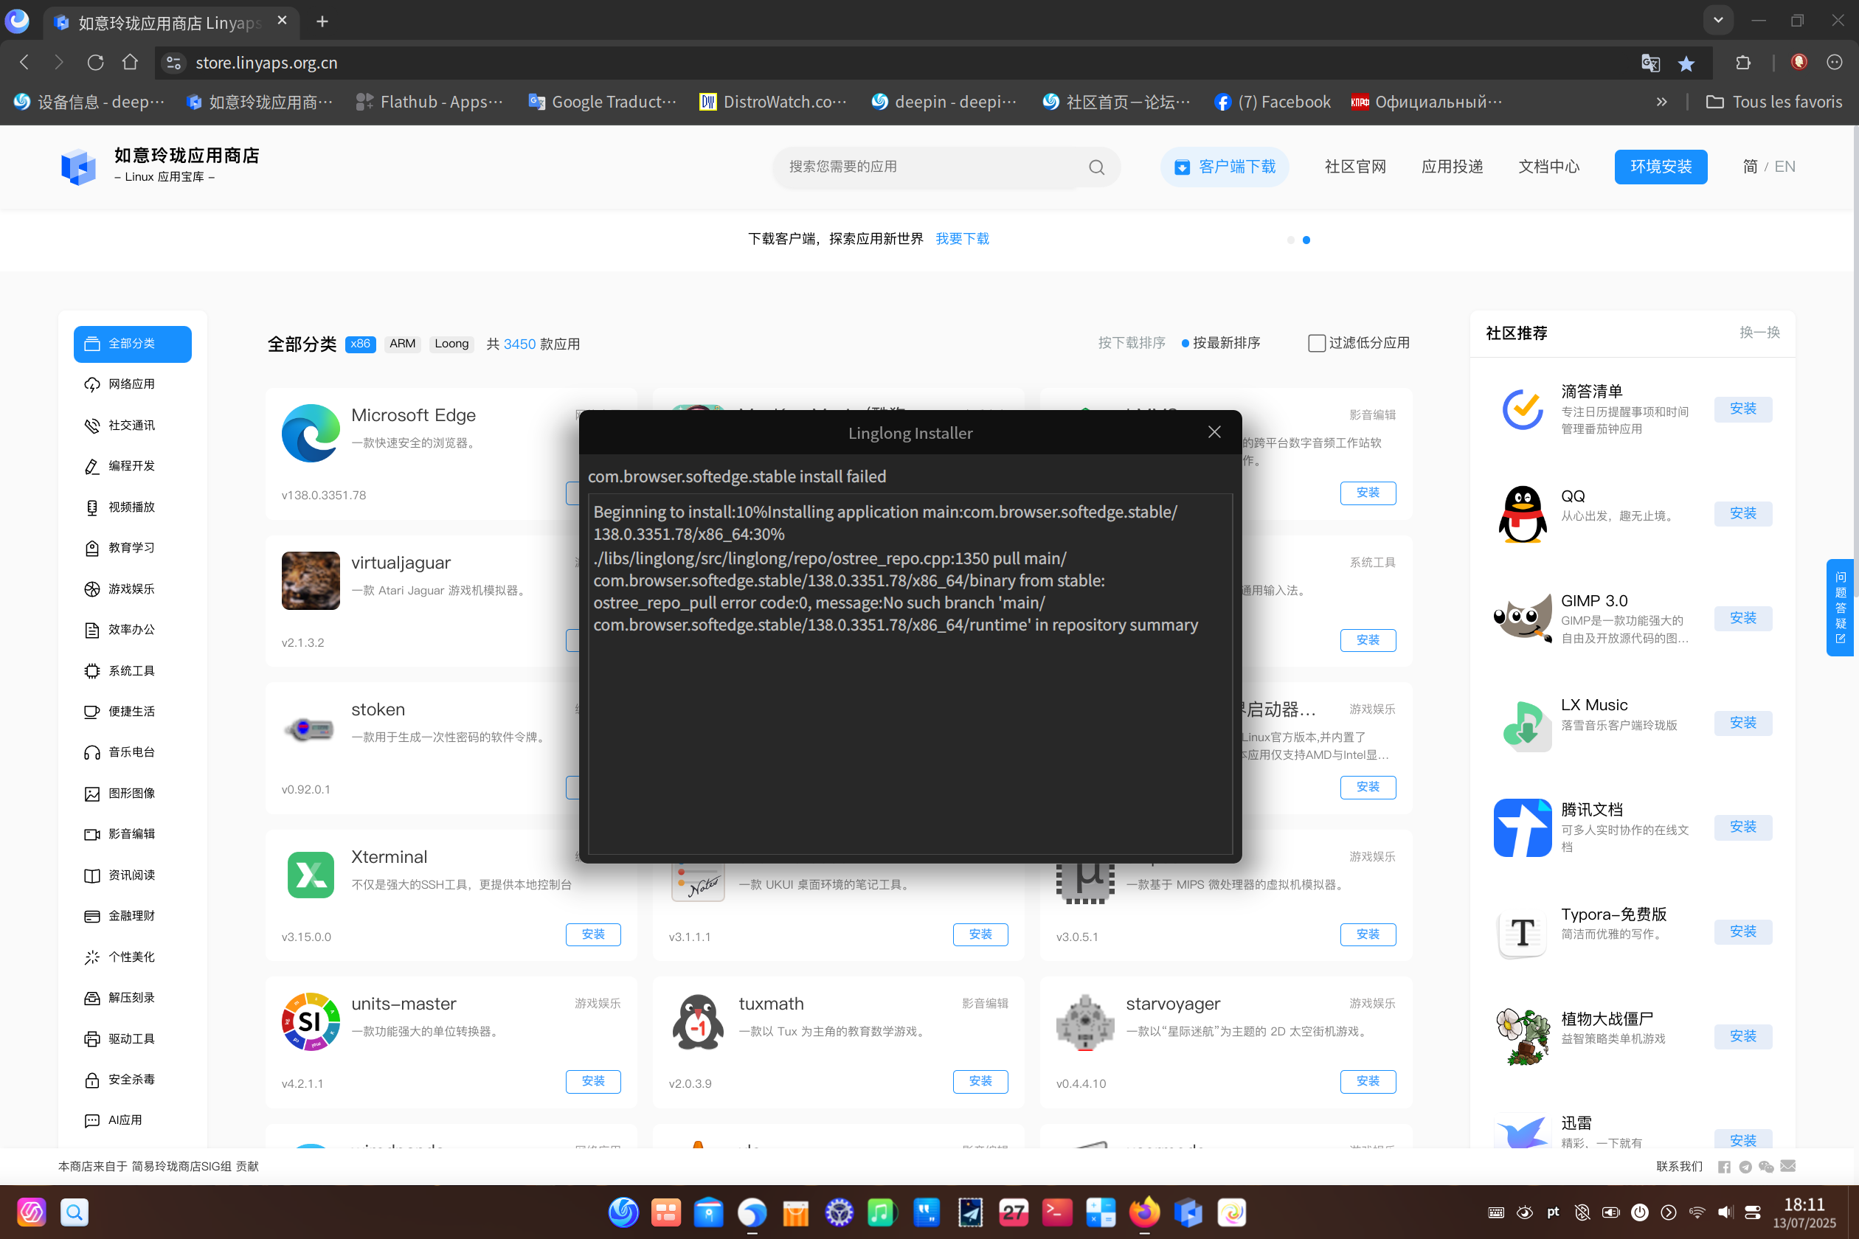The image size is (1859, 1239).
Task: Install QQ from community recommendations
Action: 1742,513
